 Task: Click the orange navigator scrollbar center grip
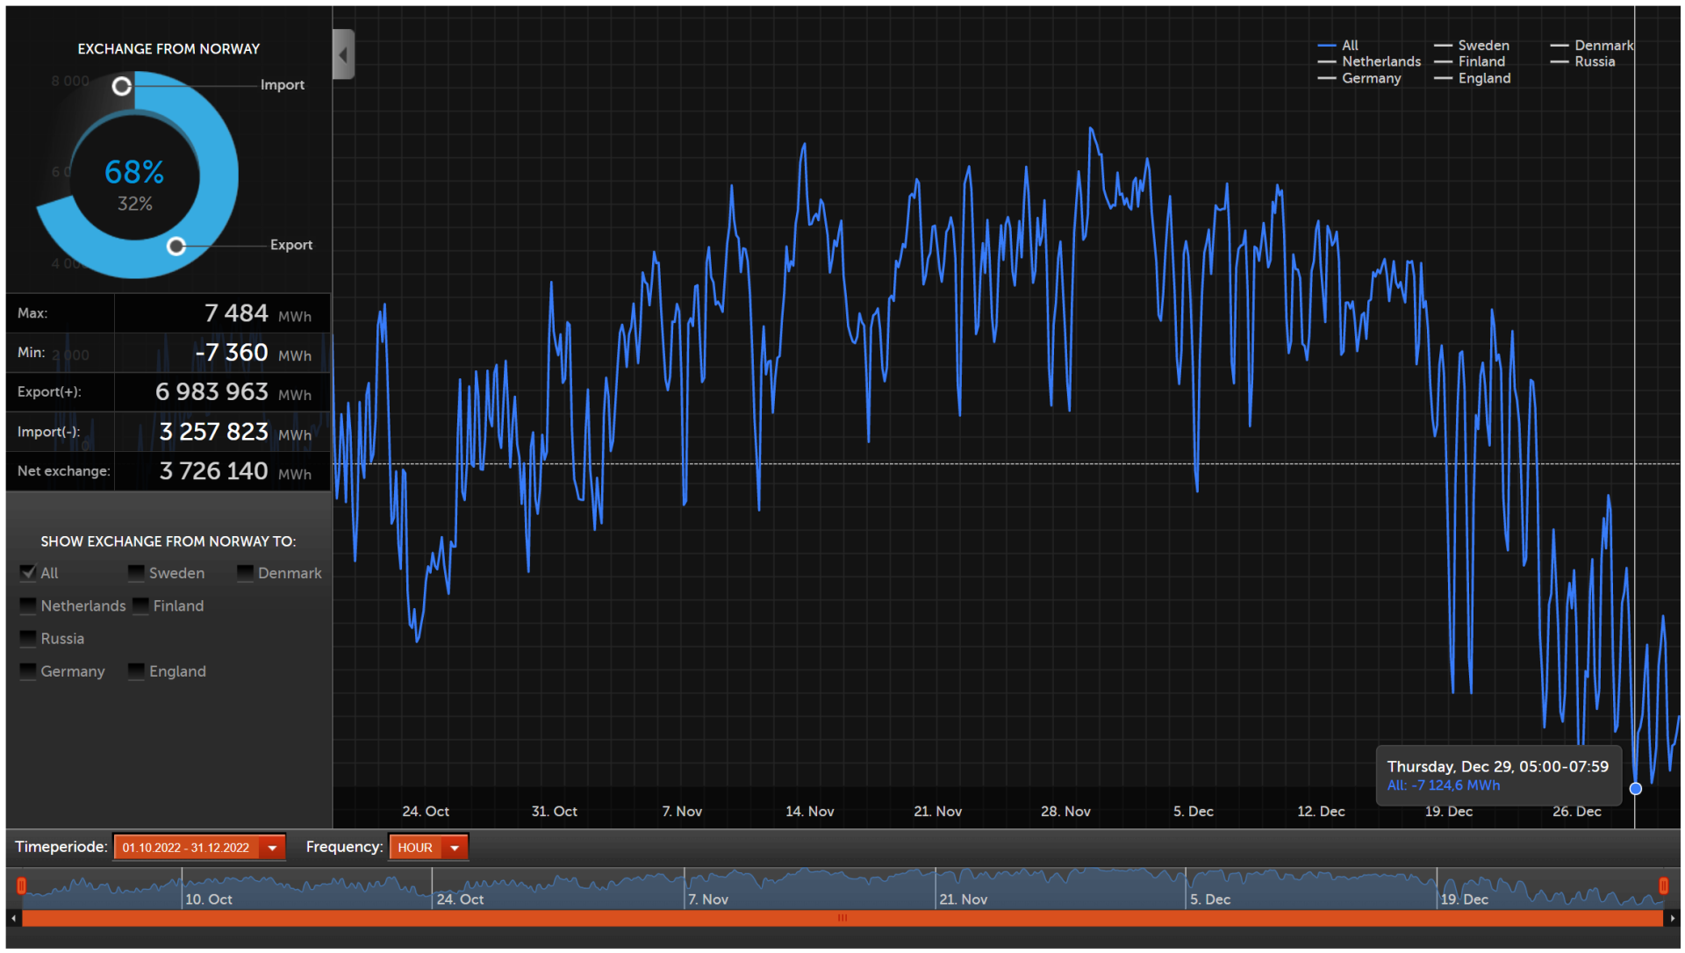pos(842,919)
